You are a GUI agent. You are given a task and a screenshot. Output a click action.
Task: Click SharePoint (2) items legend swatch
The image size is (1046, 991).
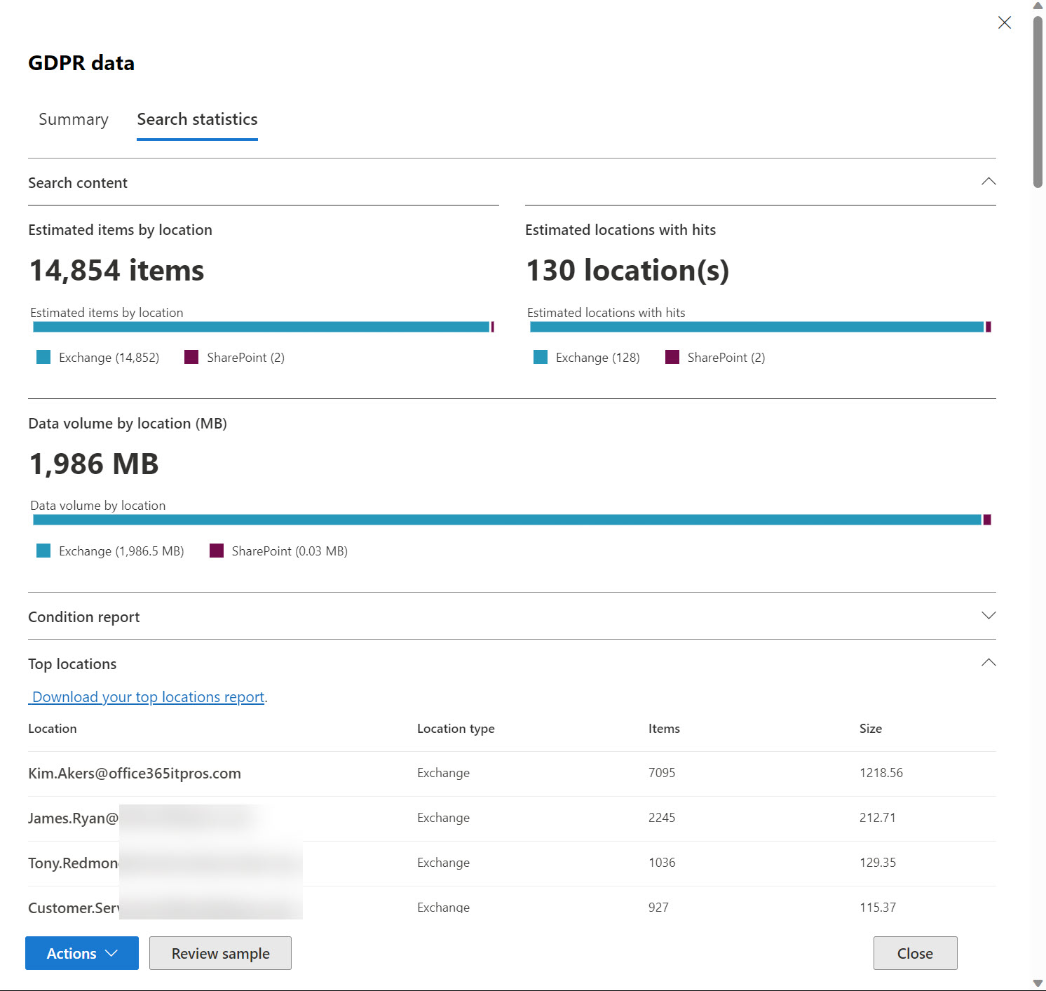click(191, 358)
